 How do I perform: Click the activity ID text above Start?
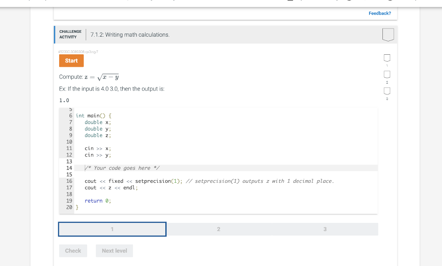(x=78, y=52)
